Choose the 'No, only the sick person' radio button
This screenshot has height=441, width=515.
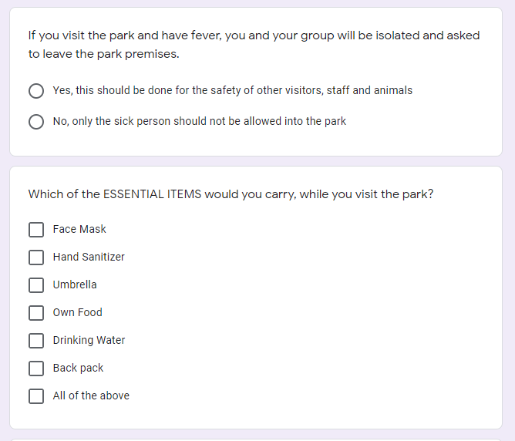coord(36,122)
